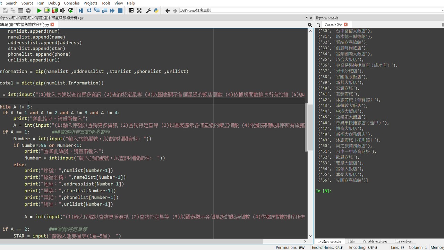
Task: Click the Save file toolbar icon
Action: 5,11
